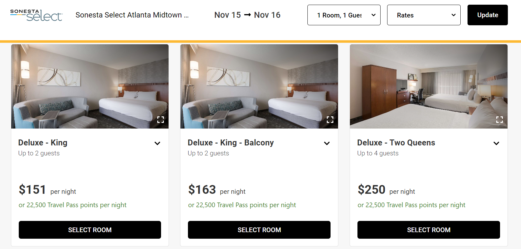Select Room for Deluxe - King - Balcony

pyautogui.click(x=259, y=230)
